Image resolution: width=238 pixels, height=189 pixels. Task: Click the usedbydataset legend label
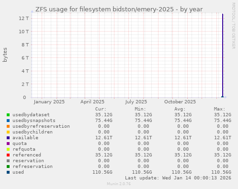tap(31, 115)
